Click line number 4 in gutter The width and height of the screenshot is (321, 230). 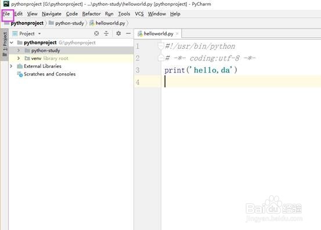point(138,82)
